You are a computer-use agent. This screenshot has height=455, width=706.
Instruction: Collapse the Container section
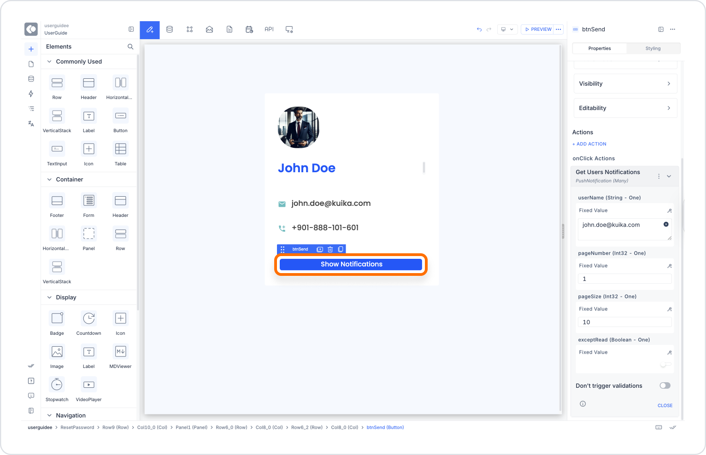click(x=49, y=180)
